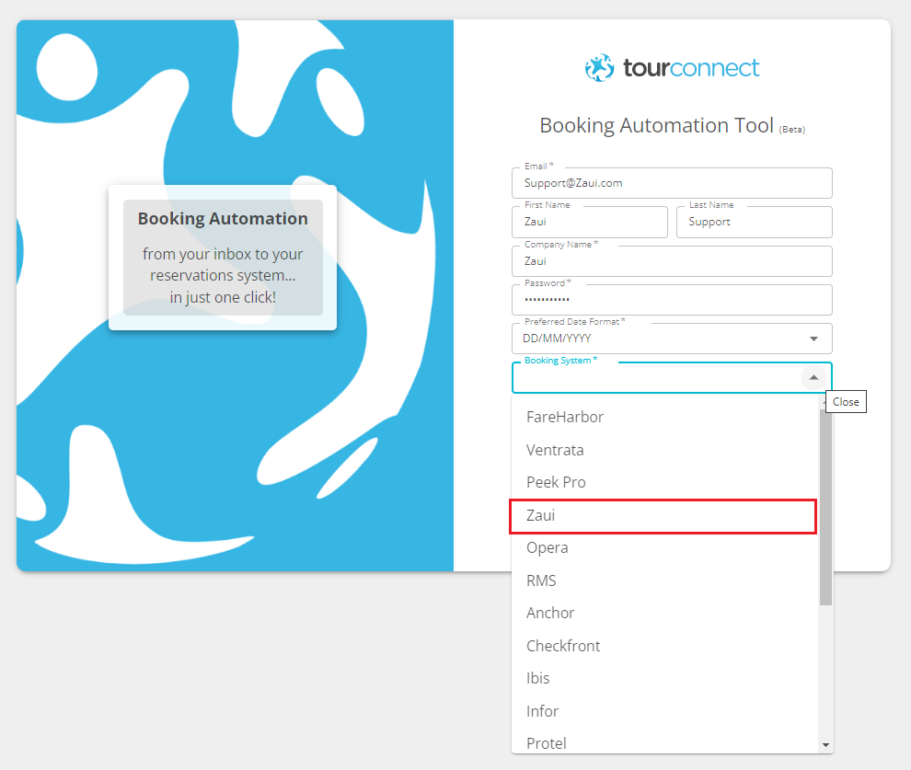The height and width of the screenshot is (770, 911).
Task: Select Ventrata from the list
Action: 664,450
